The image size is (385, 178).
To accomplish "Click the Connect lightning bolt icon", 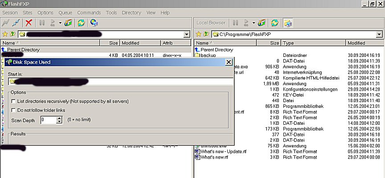I will pos(6,23).
